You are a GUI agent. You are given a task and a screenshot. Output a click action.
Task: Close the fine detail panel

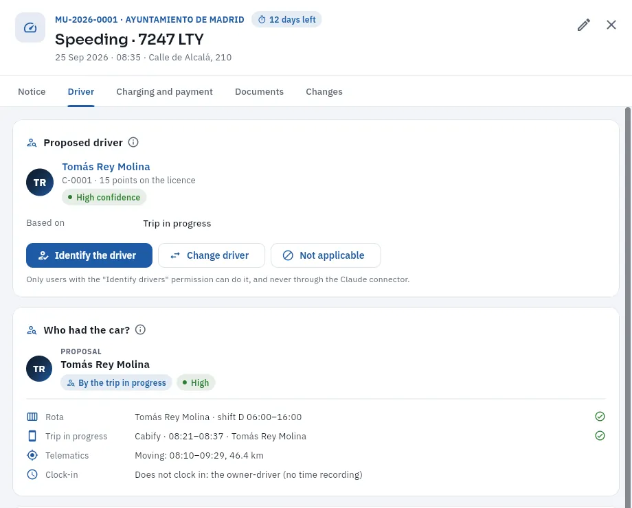[x=611, y=25]
